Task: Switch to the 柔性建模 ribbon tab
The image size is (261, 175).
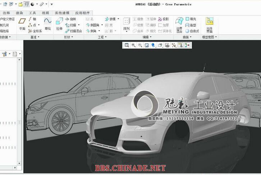Action: pyautogui.click(x=62, y=13)
